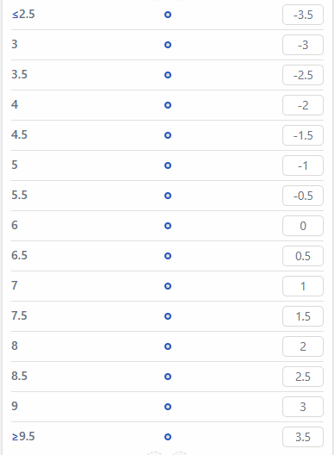Select the radio button for ≤2.5
Image resolution: width=334 pixels, height=455 pixels.
click(x=168, y=15)
